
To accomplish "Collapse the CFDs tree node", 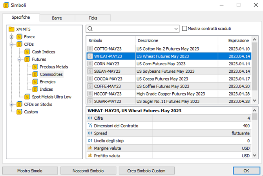I will click(x=11, y=44).
